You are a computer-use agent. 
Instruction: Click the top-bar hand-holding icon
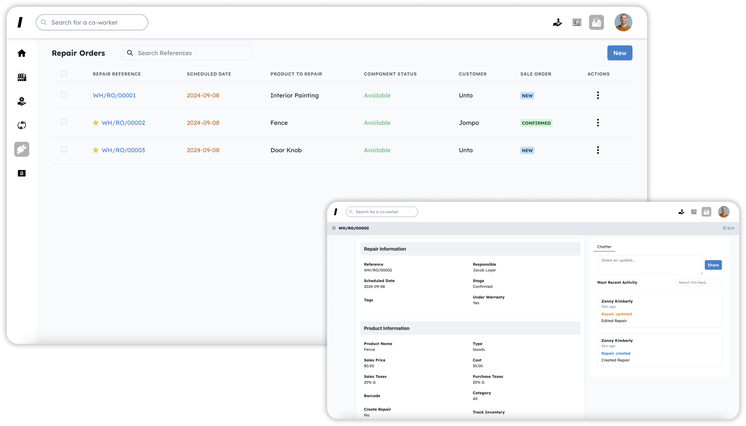[x=558, y=22]
